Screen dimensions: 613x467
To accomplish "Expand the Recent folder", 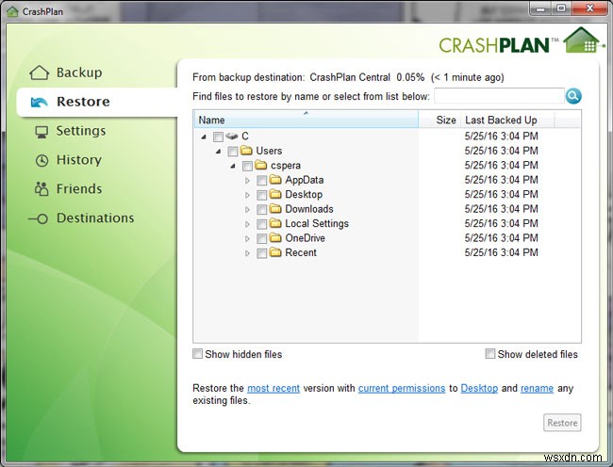I will coord(247,253).
